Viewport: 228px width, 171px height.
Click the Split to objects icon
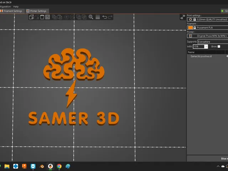coord(79,17)
